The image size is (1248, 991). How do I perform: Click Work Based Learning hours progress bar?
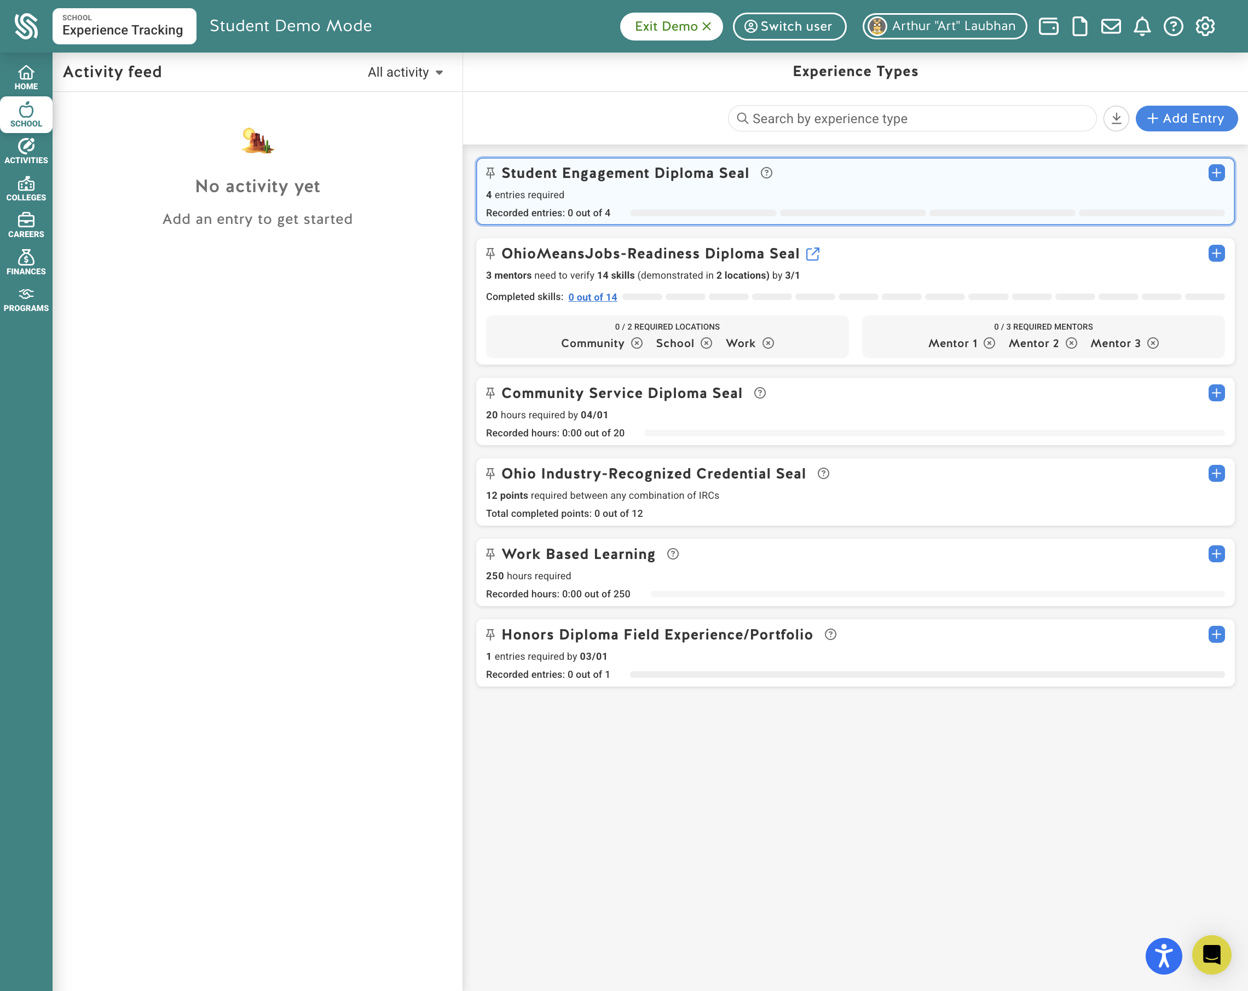pyautogui.click(x=937, y=594)
